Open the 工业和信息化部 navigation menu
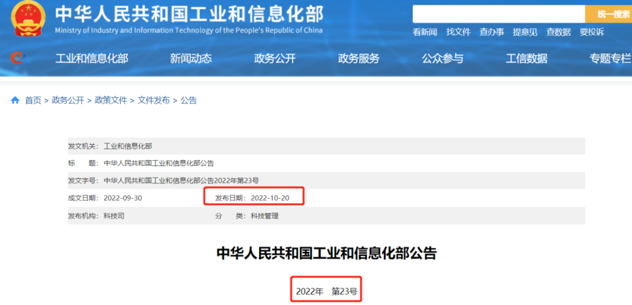The image size is (632, 305). tap(91, 58)
